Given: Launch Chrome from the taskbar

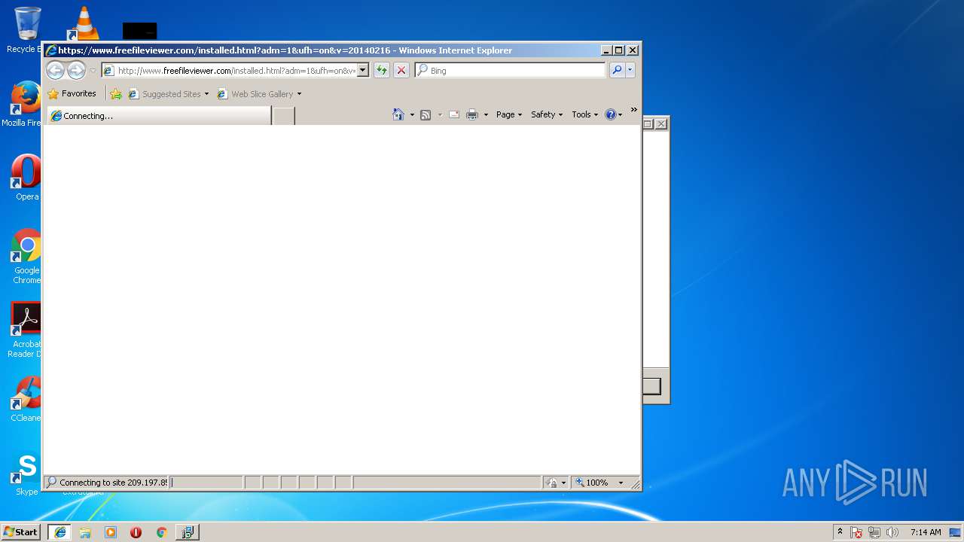Looking at the screenshot, I should [x=161, y=532].
